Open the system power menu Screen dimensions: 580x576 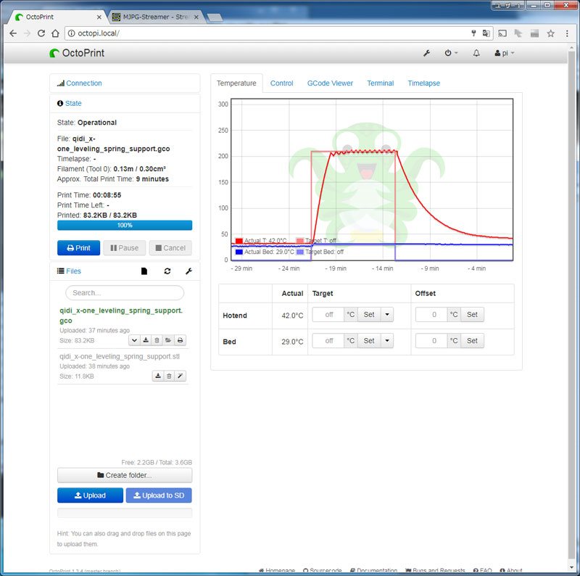coord(450,53)
